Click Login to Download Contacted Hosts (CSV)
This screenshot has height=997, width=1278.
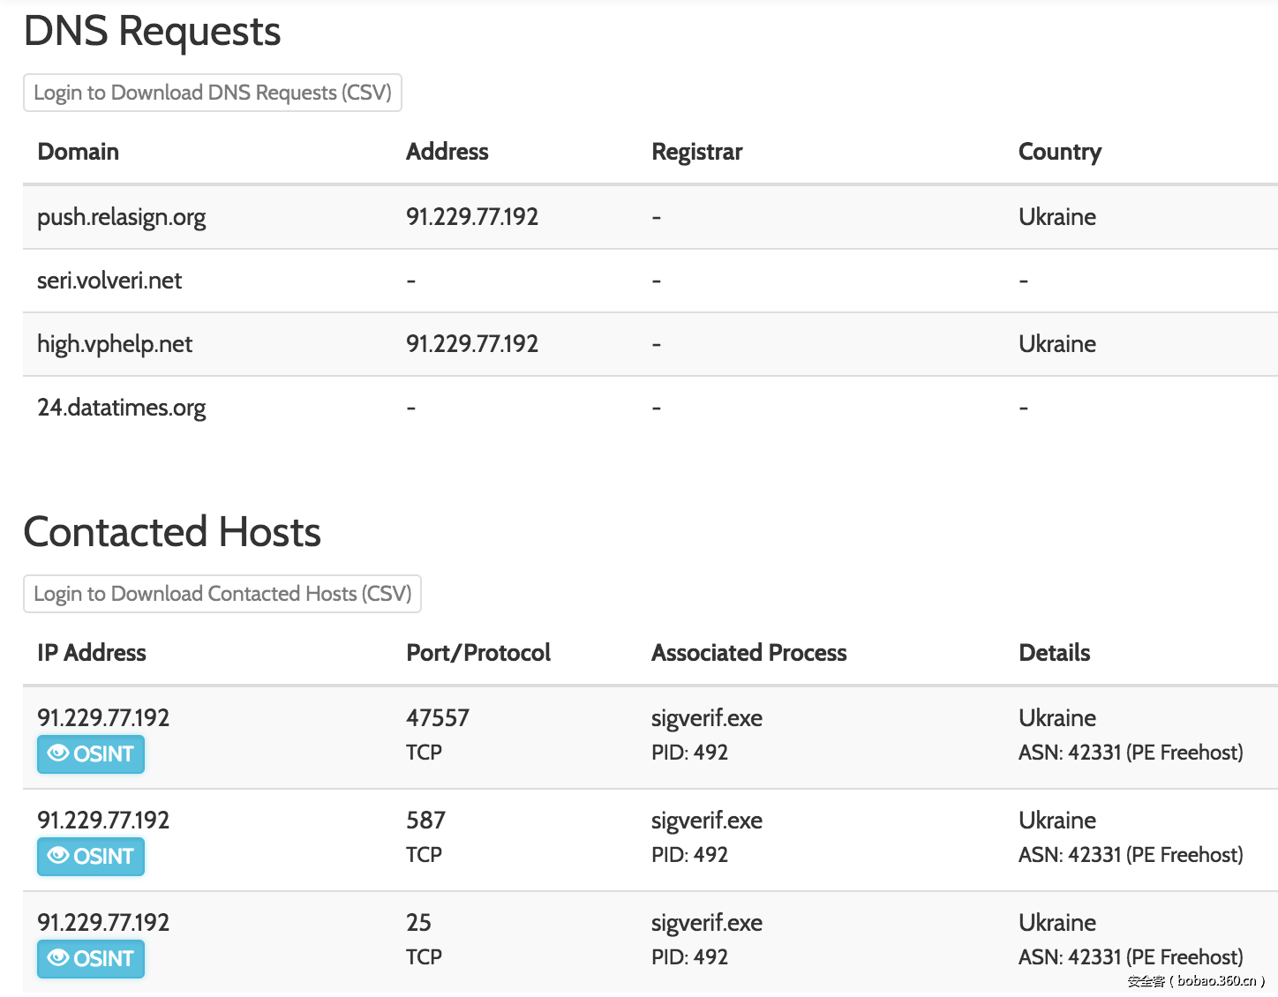click(222, 594)
